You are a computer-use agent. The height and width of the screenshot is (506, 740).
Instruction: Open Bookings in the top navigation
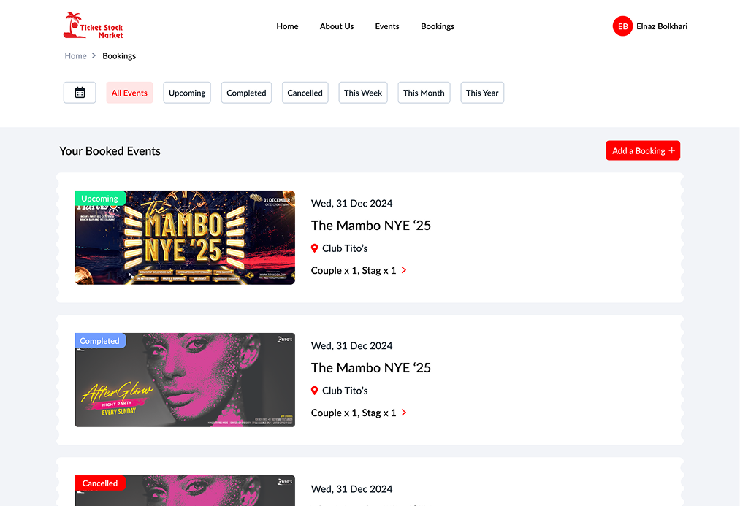[438, 26]
